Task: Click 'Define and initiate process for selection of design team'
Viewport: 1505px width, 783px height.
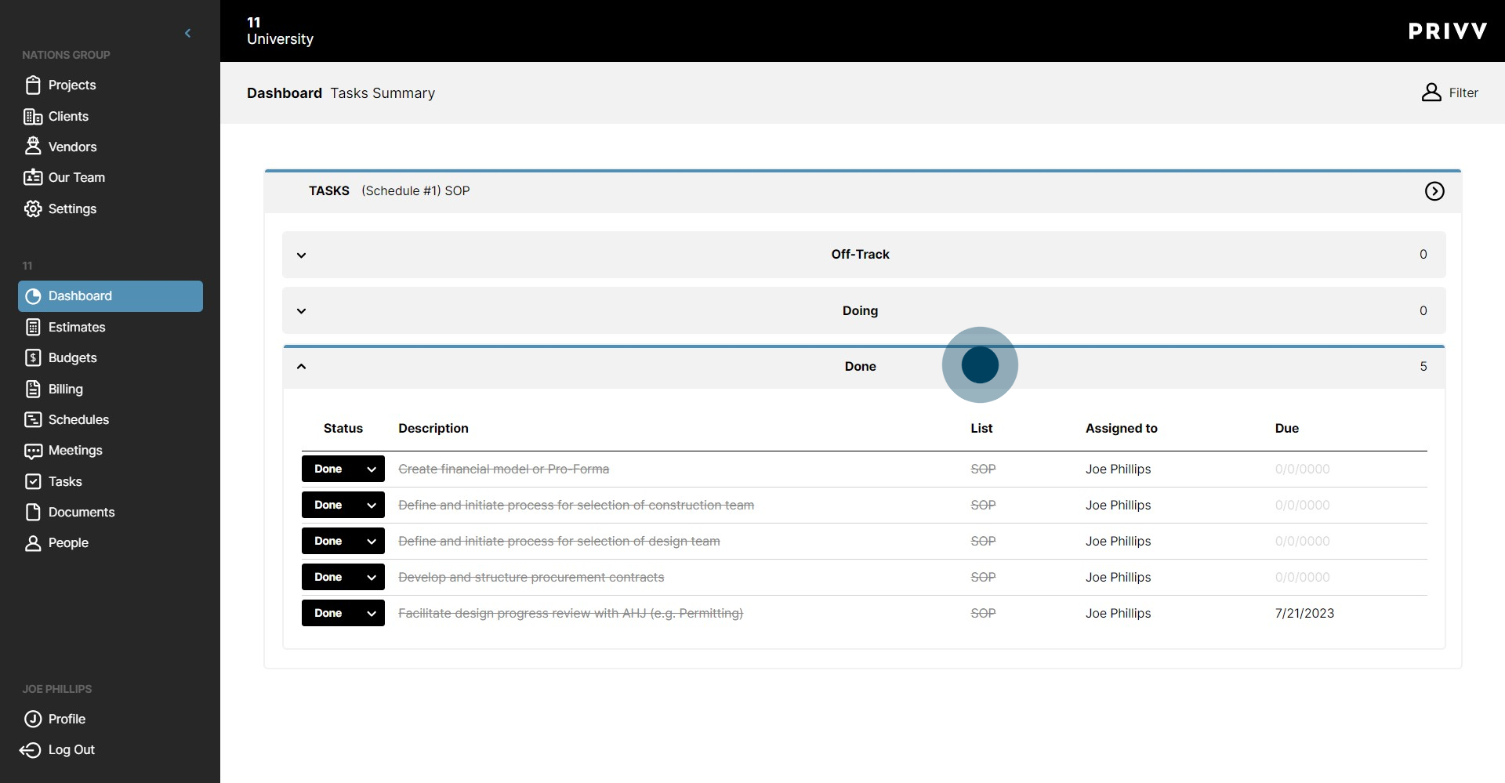Action: [x=559, y=541]
